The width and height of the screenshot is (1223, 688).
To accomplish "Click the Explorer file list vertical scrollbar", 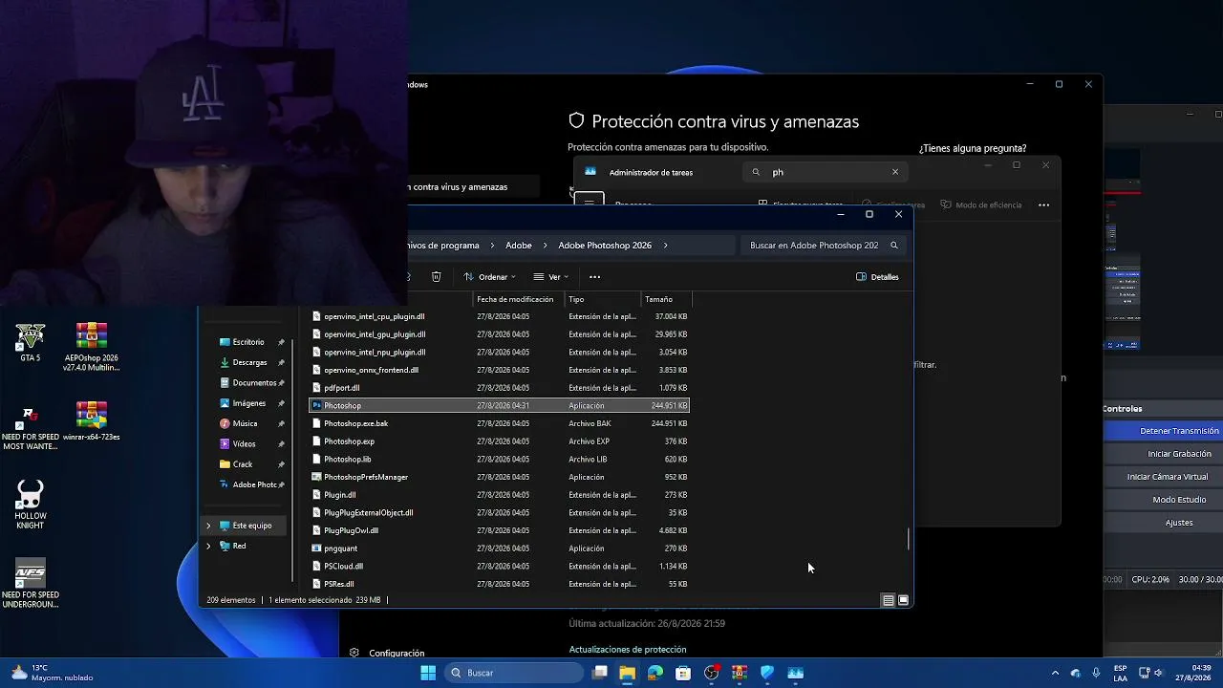I will point(908,538).
